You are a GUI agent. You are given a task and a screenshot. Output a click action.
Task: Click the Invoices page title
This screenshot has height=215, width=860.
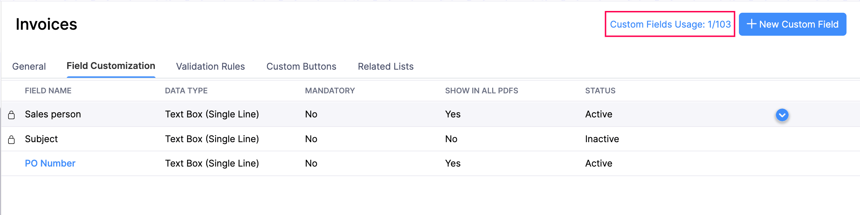tap(47, 24)
